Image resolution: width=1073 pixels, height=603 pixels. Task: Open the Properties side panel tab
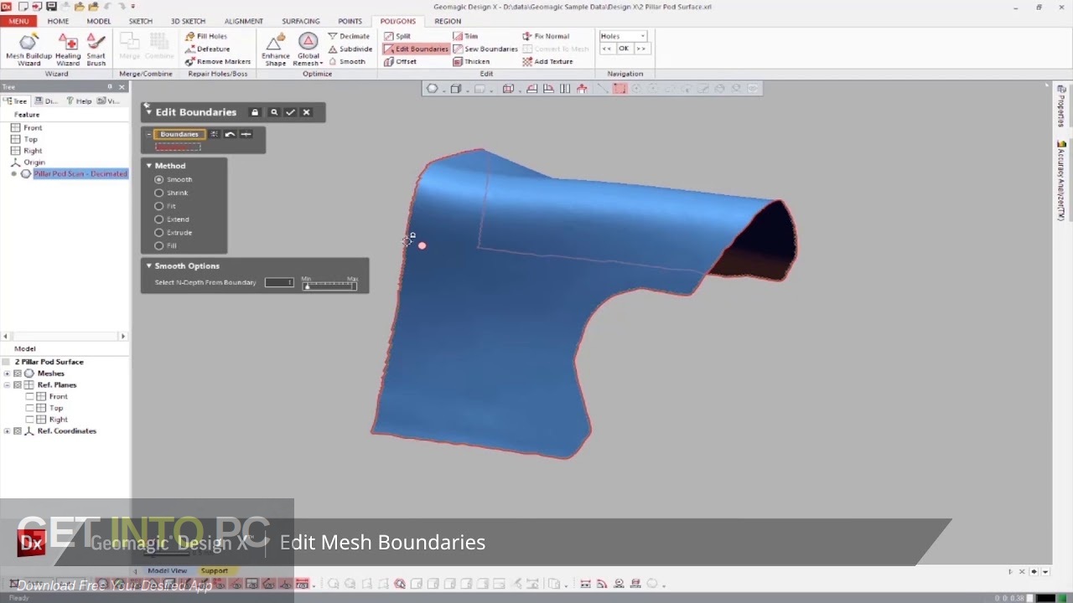(x=1061, y=107)
